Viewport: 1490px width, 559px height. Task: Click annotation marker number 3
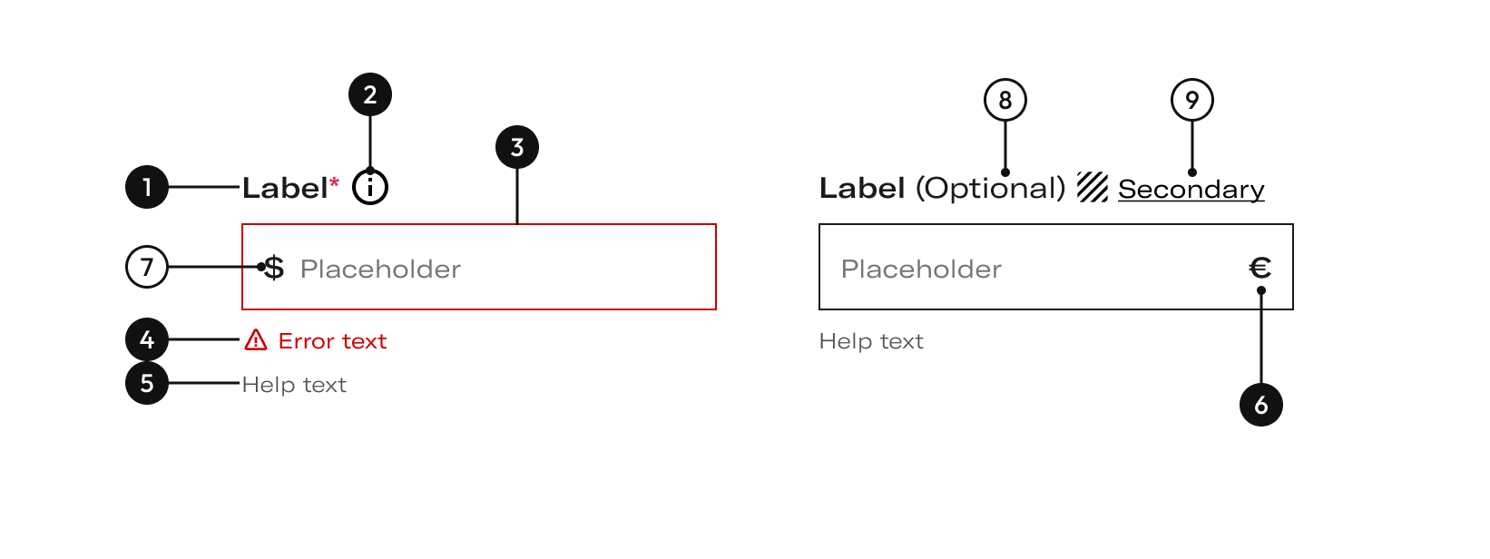(x=517, y=147)
